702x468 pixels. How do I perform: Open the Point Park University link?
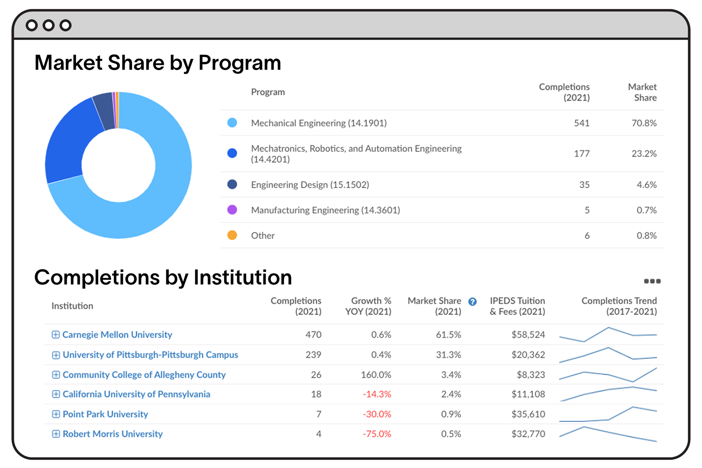105,414
